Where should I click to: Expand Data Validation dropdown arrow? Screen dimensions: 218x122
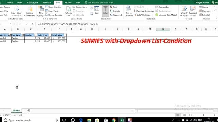point(152,15)
